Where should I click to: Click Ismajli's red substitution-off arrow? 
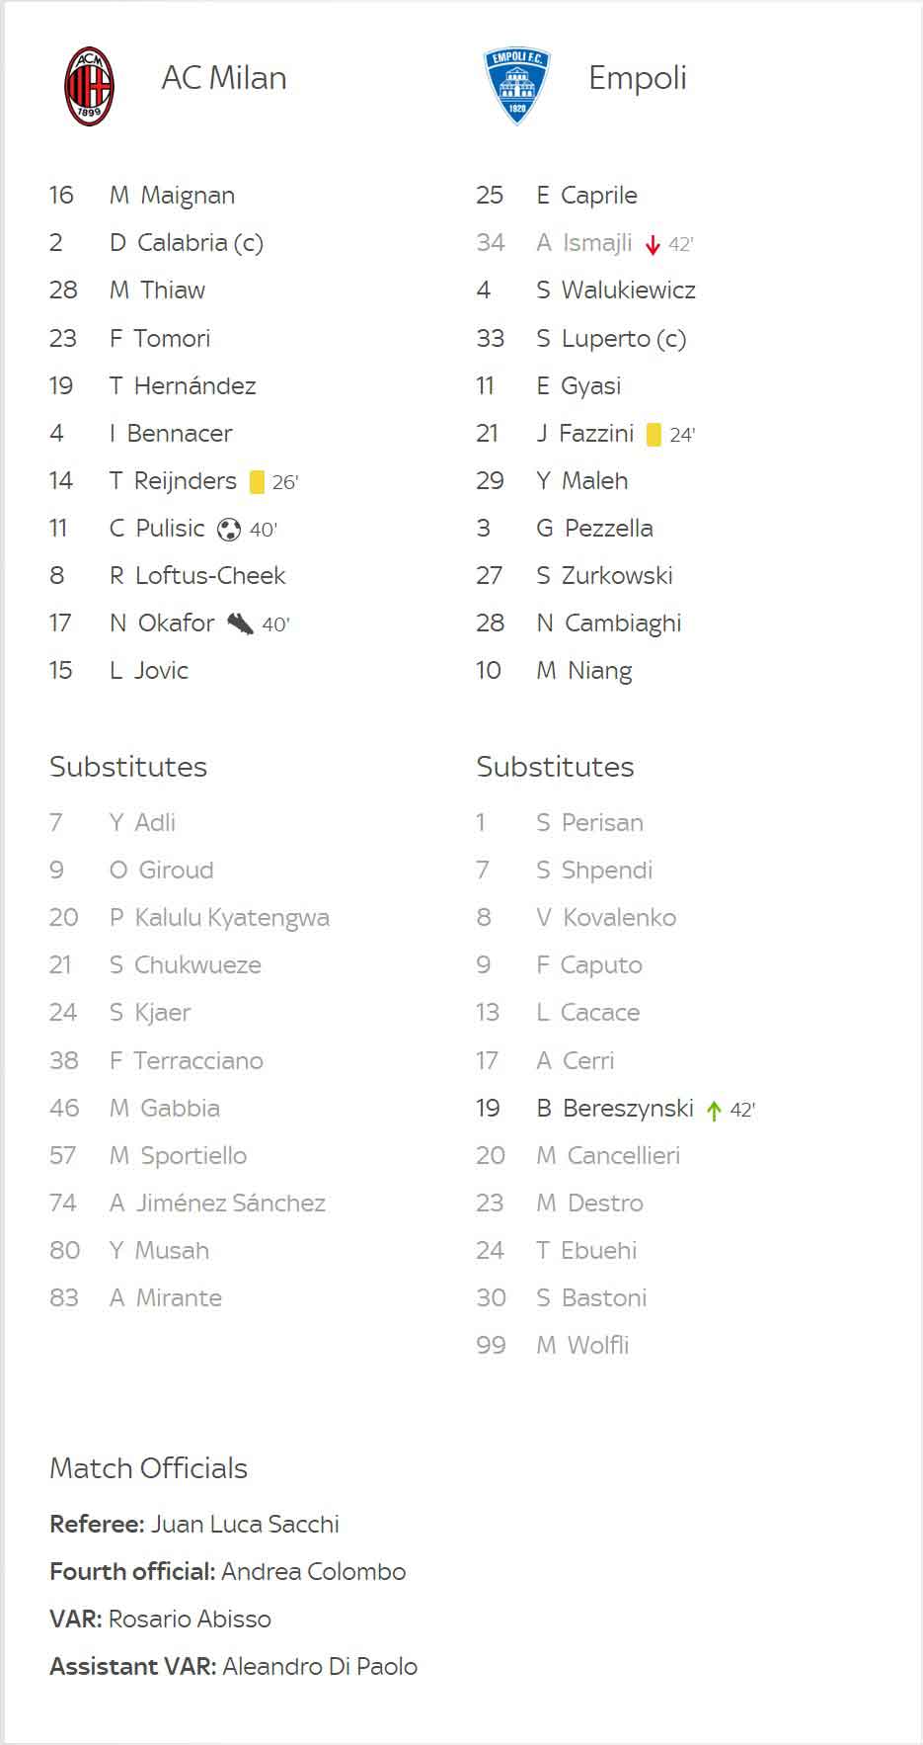pos(653,244)
